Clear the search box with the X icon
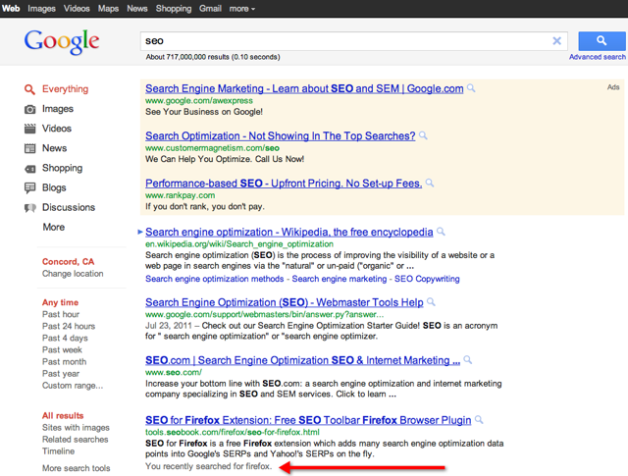This screenshot has height=476, width=628. [556, 41]
